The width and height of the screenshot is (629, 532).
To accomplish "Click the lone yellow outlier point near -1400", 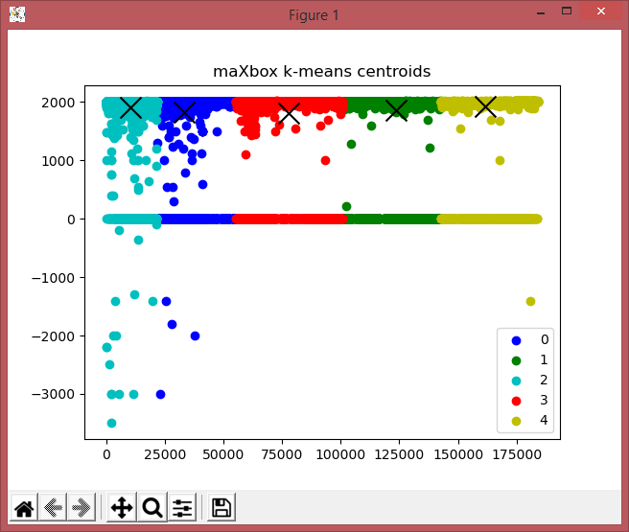I will pyautogui.click(x=530, y=301).
